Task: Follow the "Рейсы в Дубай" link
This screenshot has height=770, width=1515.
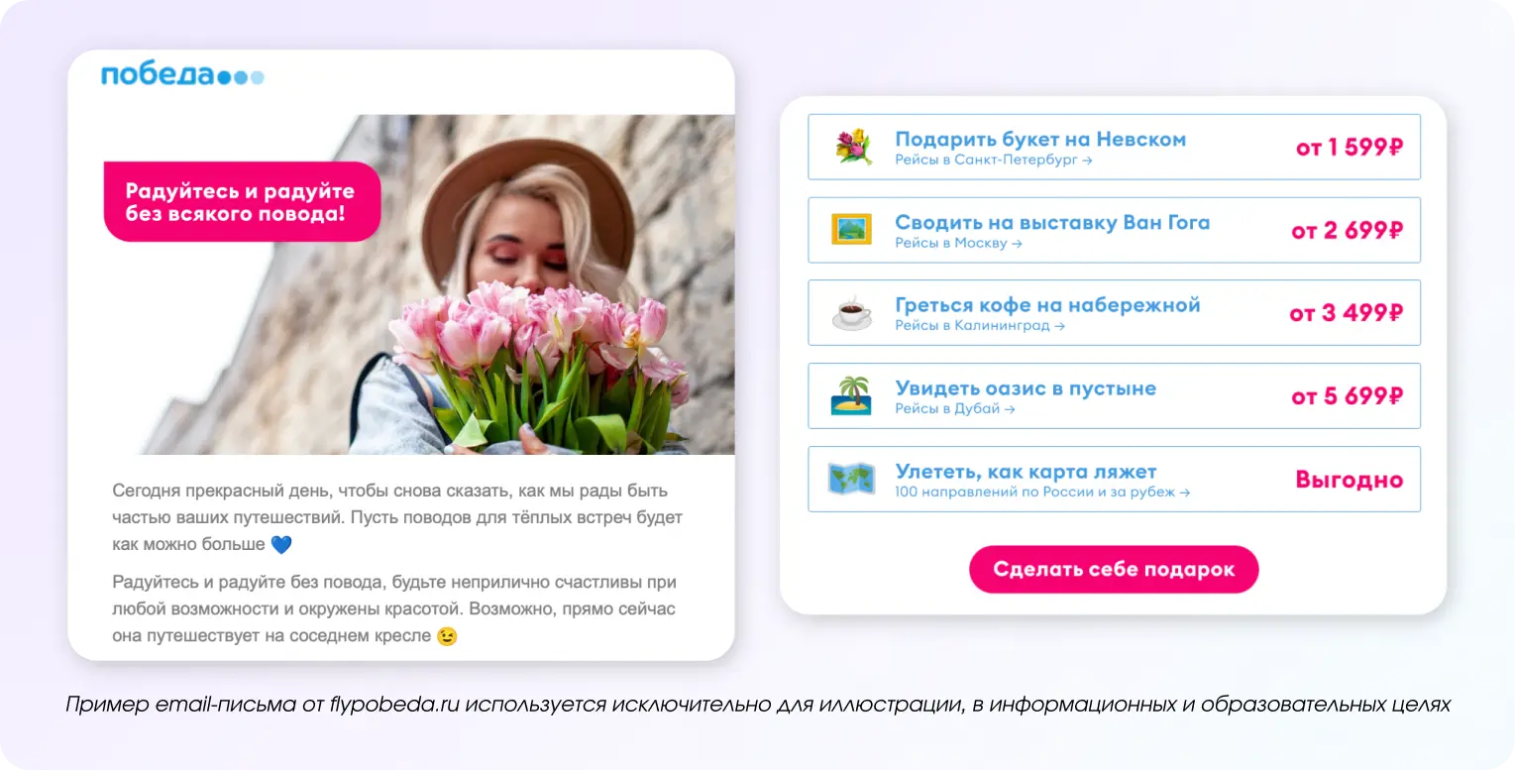Action: pyautogui.click(x=954, y=409)
